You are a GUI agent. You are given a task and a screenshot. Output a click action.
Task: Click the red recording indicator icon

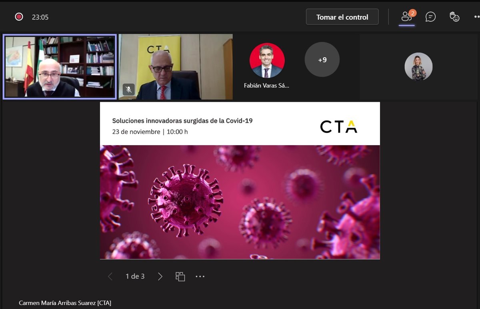pyautogui.click(x=19, y=17)
